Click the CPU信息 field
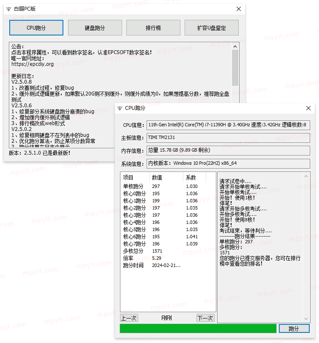The image size is (319, 343). point(228,125)
